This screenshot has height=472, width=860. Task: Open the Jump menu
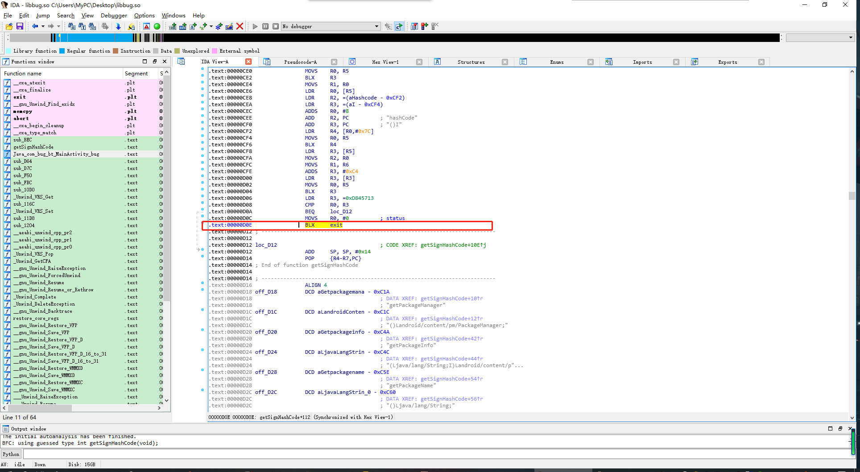coord(43,15)
